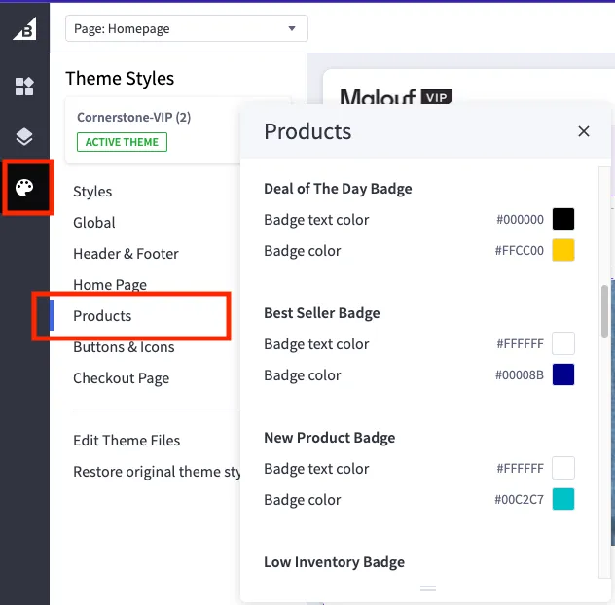Click the Products panel vertical scrollbar
Image resolution: width=615 pixels, height=605 pixels.
(x=604, y=311)
